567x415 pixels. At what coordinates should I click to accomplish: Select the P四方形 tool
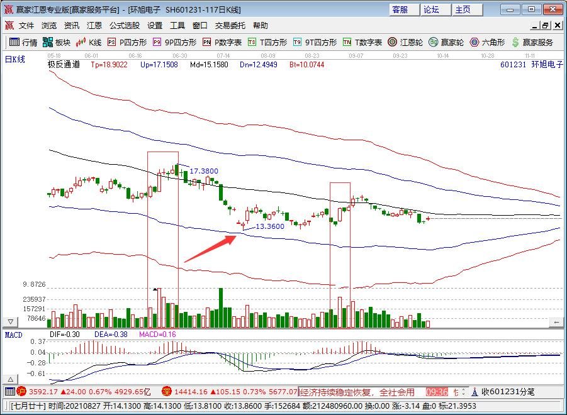(x=126, y=42)
